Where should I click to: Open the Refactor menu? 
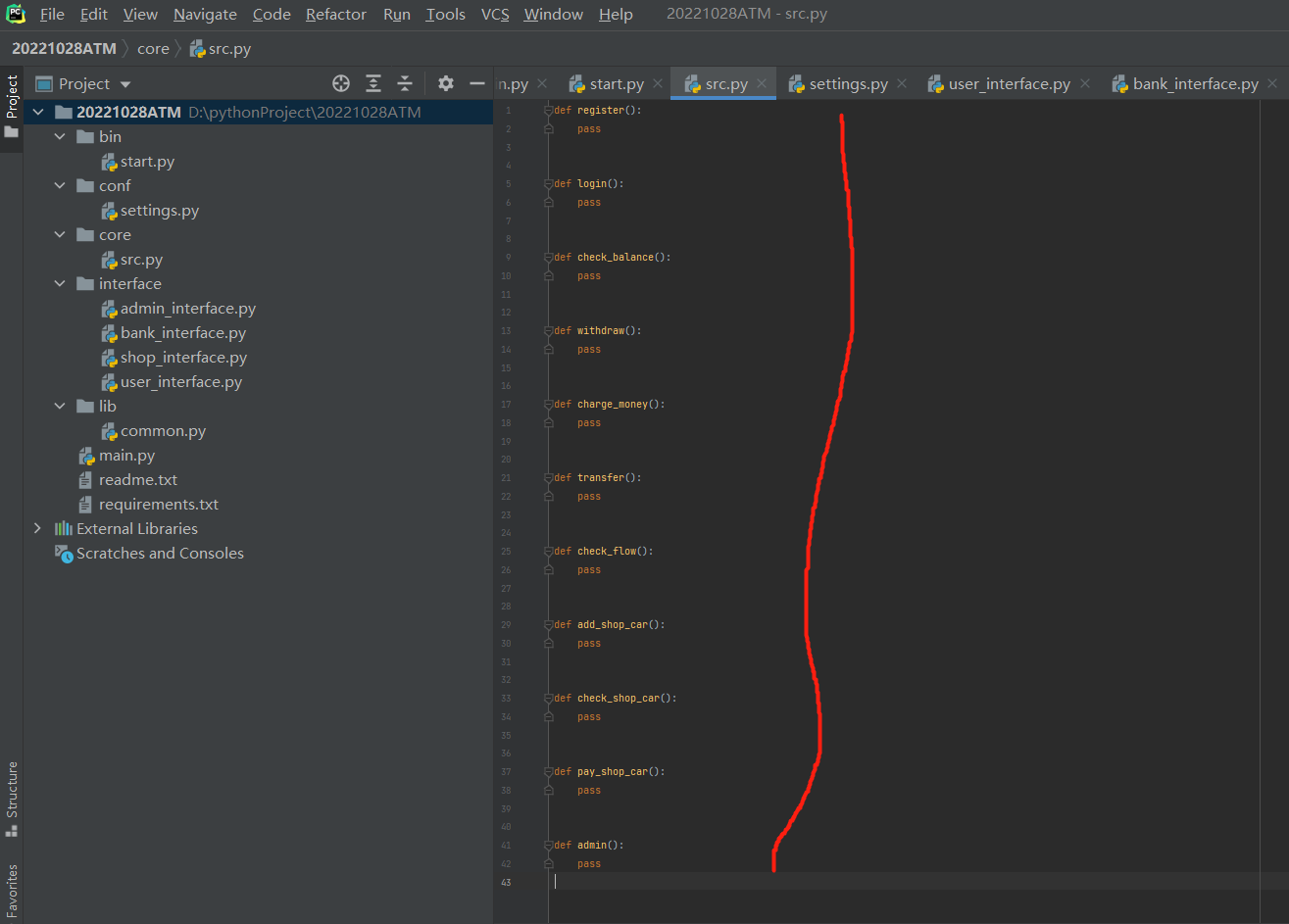(x=335, y=15)
